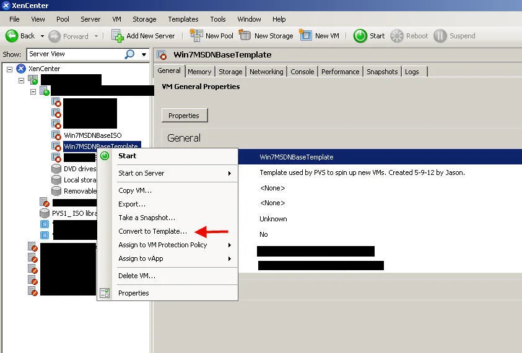522x353 pixels.
Task: Select the XenCenter root icon in tree
Action: tap(21, 69)
